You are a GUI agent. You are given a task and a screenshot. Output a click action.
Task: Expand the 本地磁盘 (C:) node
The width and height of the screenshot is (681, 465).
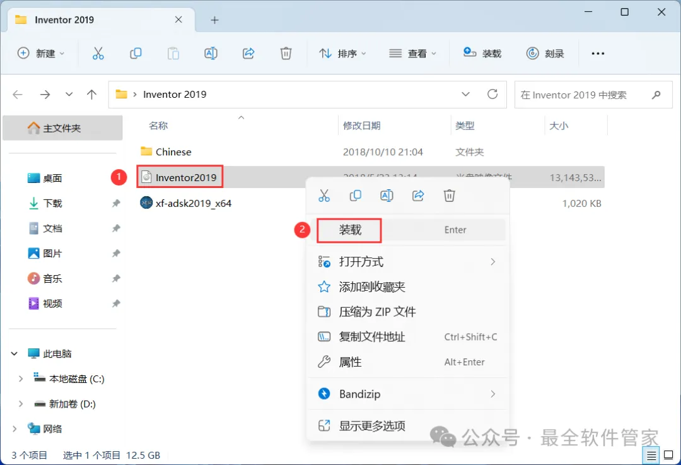coord(20,379)
